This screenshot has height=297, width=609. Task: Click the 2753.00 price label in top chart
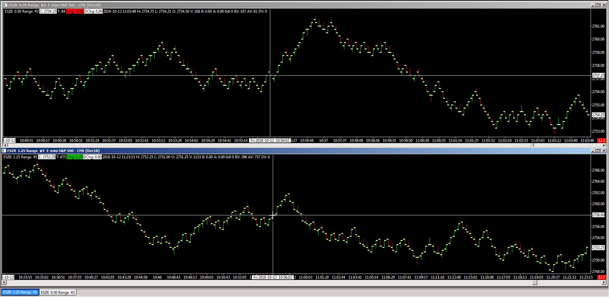(598, 131)
